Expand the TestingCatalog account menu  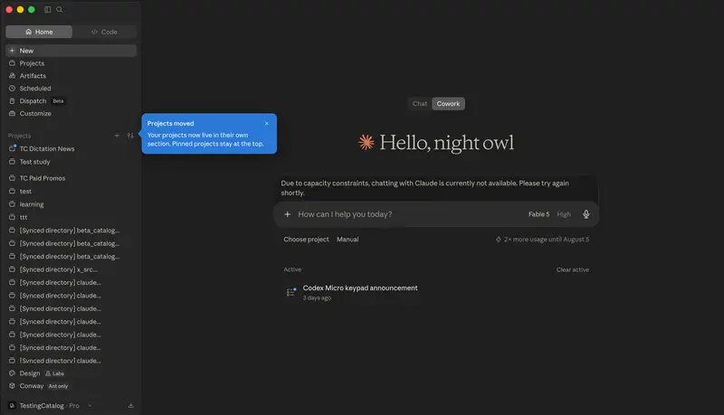(51, 406)
